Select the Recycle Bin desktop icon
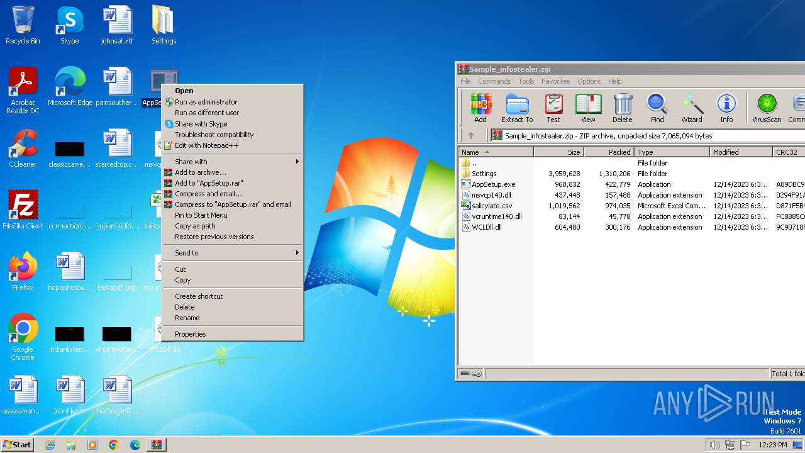Image resolution: width=805 pixels, height=453 pixels. (23, 26)
